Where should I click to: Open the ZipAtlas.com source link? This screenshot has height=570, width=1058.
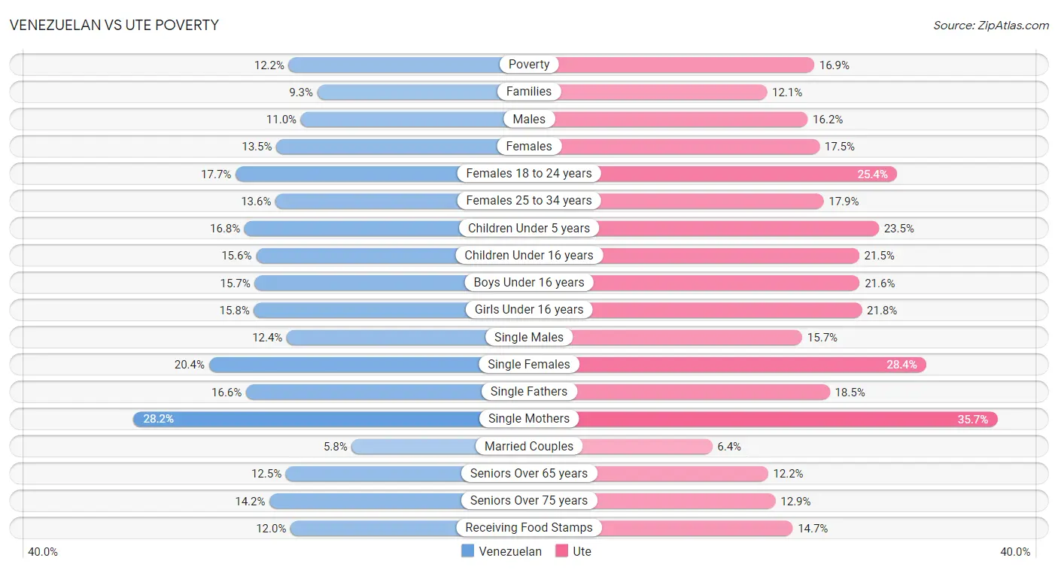pos(991,25)
